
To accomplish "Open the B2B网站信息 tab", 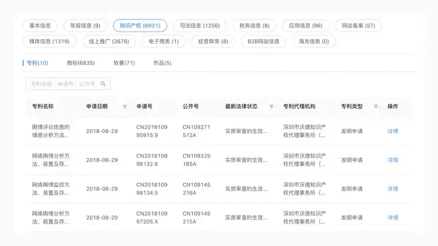I will pyautogui.click(x=263, y=41).
